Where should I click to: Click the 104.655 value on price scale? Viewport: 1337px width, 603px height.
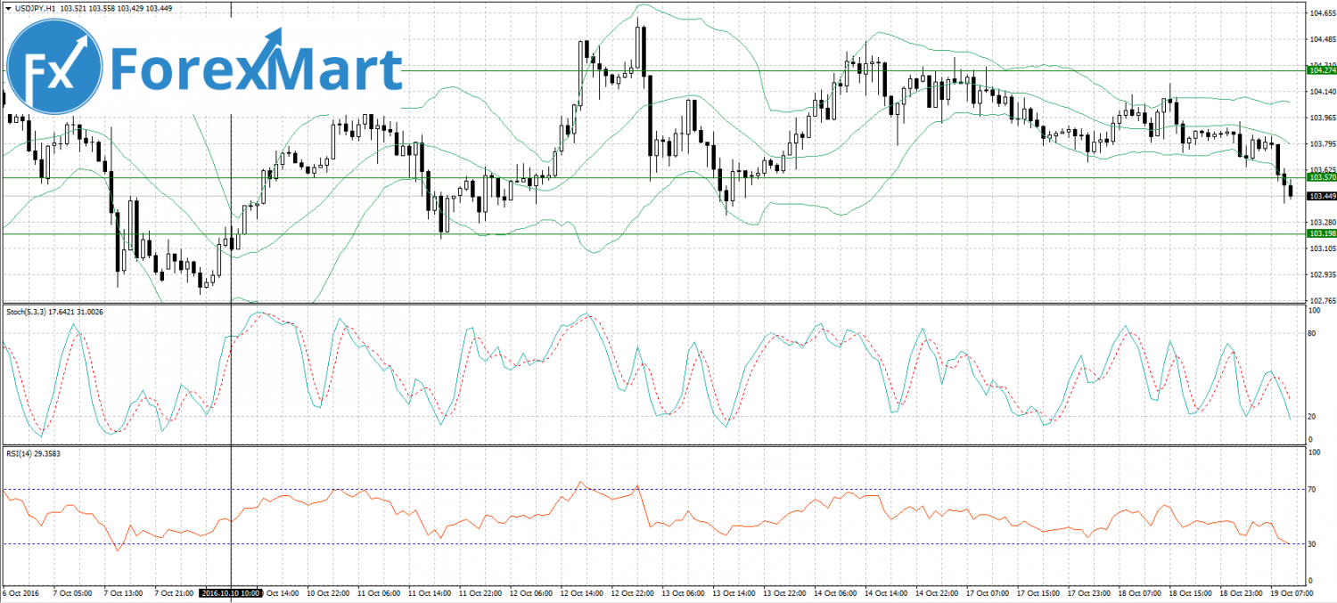pyautogui.click(x=1320, y=13)
